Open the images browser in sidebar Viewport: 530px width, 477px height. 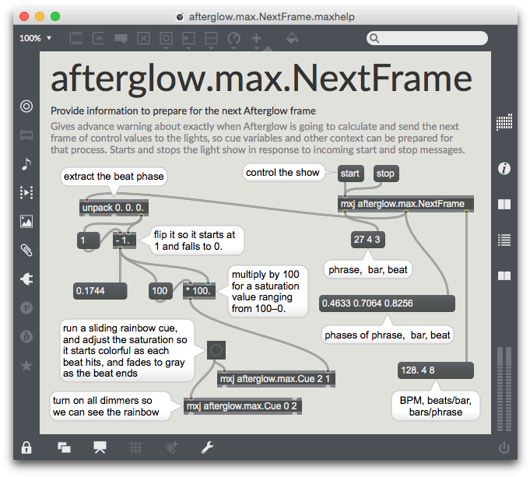(26, 222)
